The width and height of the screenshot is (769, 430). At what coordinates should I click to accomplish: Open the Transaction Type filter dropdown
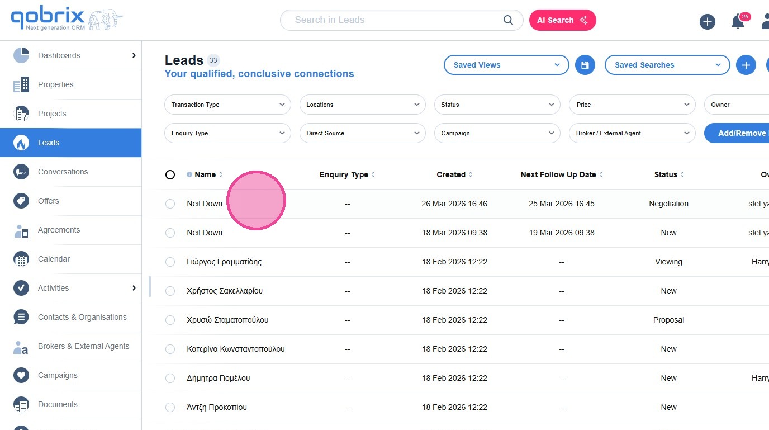coord(227,105)
